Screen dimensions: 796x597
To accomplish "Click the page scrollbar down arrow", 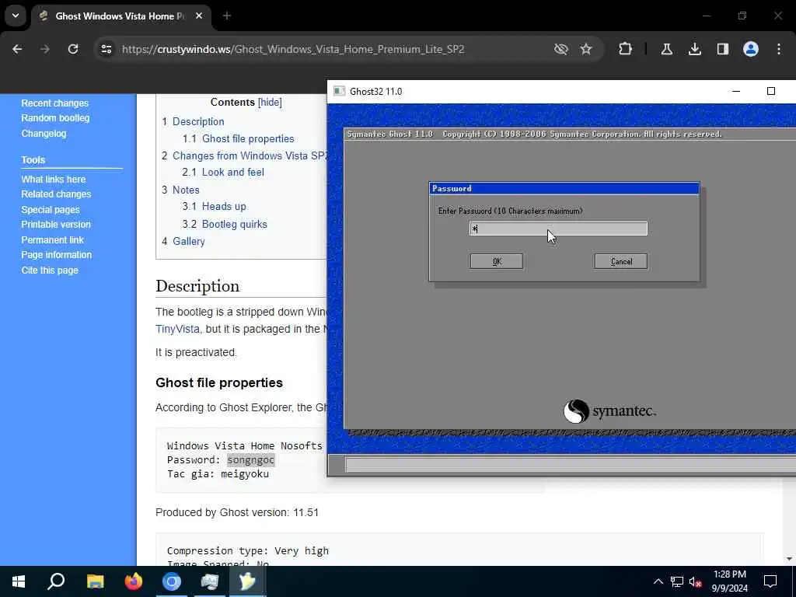I will pyautogui.click(x=790, y=559).
